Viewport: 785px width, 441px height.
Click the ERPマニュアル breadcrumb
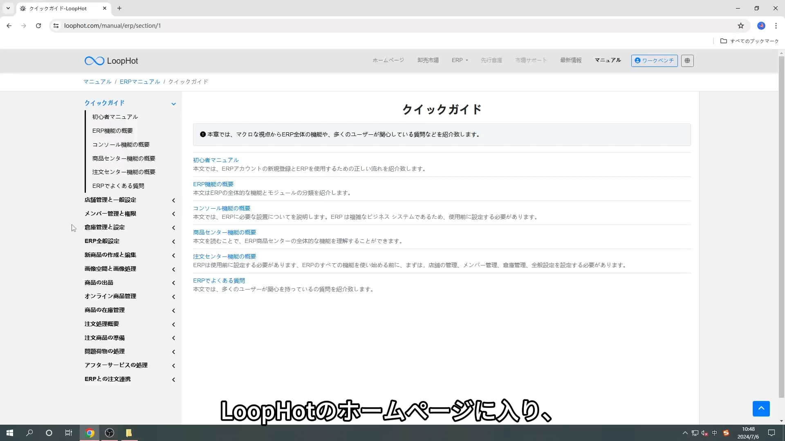140,81
